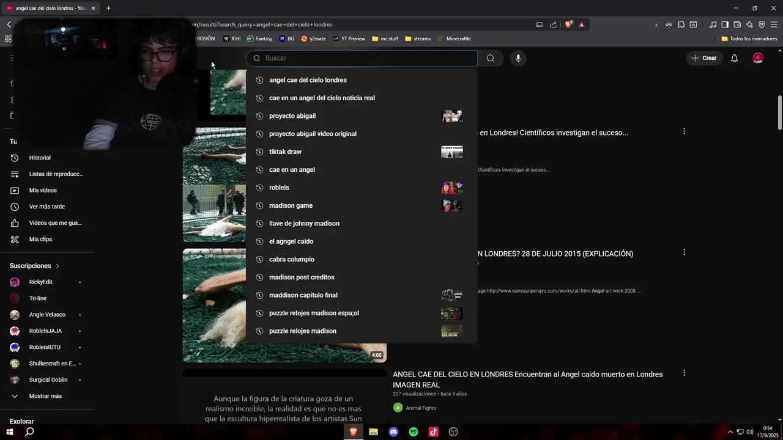This screenshot has width=783, height=440.
Task: Open Brave Rewards triangle icon
Action: pos(581,24)
